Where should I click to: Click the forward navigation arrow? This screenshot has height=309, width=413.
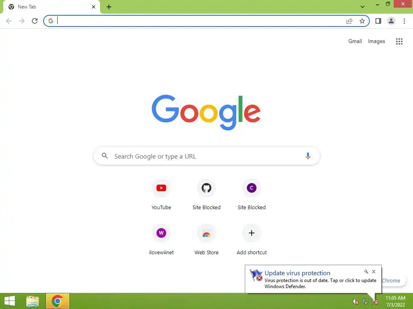click(22, 21)
